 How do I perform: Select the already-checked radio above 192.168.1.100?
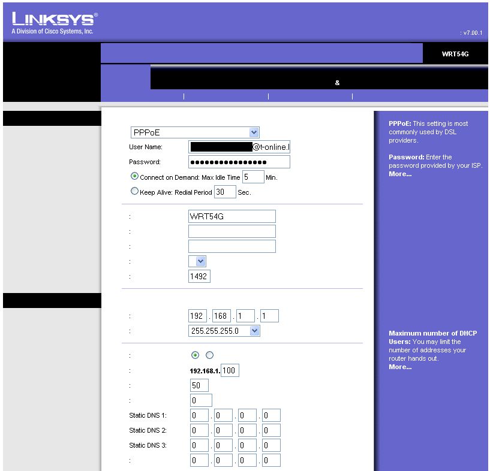point(195,355)
